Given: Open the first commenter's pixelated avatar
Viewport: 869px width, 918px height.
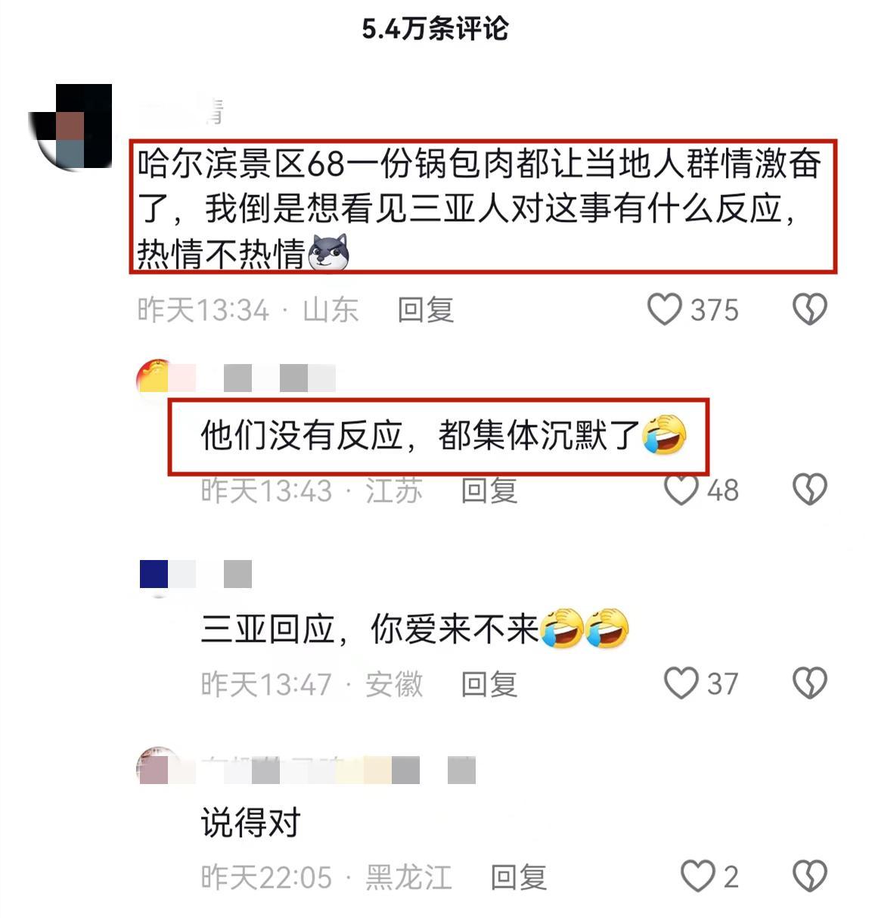Looking at the screenshot, I should [72, 126].
